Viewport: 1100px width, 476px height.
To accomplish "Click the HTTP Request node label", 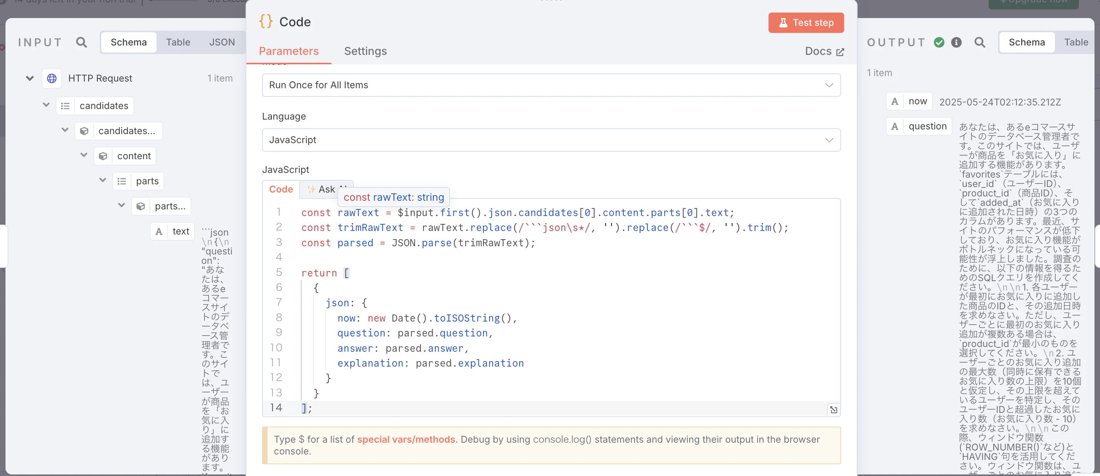I will coord(100,78).
